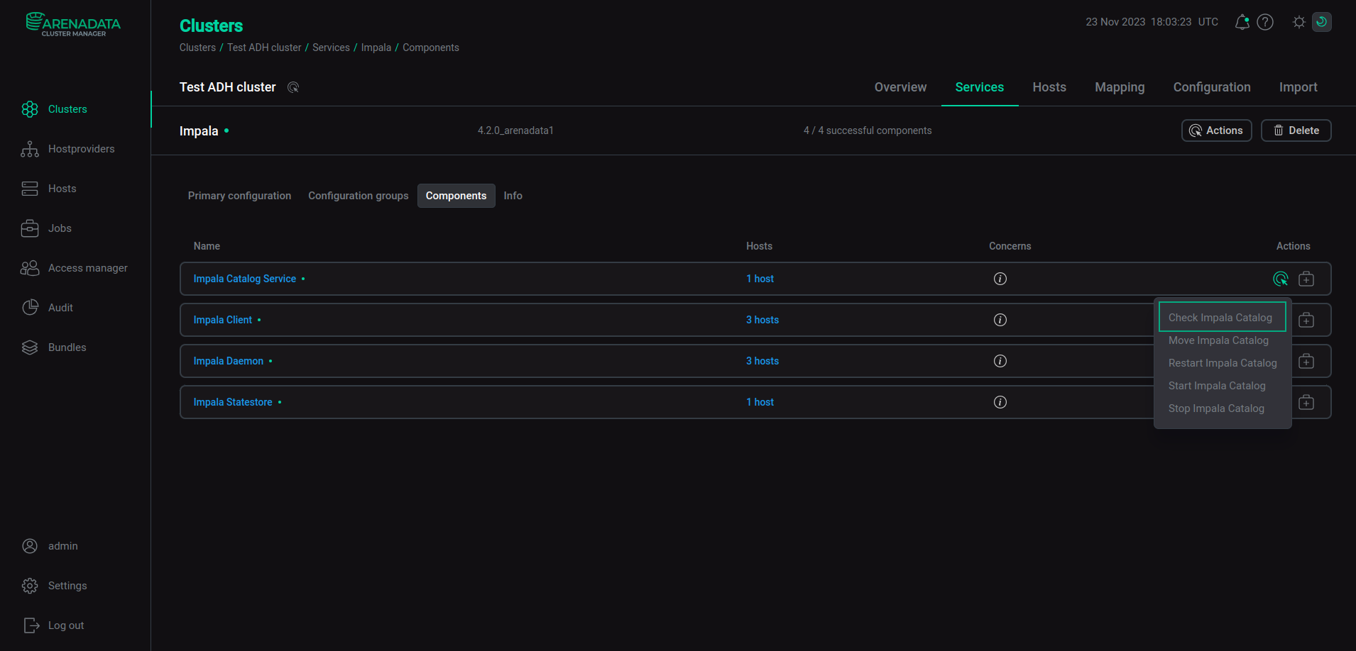Open help question mark icon

[1265, 22]
